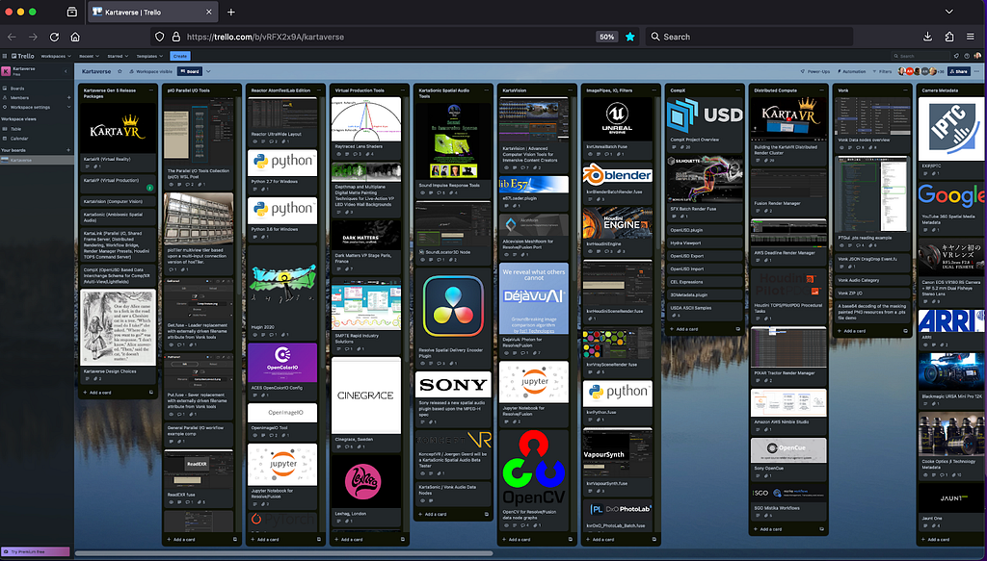Open the Recent dropdown menu

88,56
